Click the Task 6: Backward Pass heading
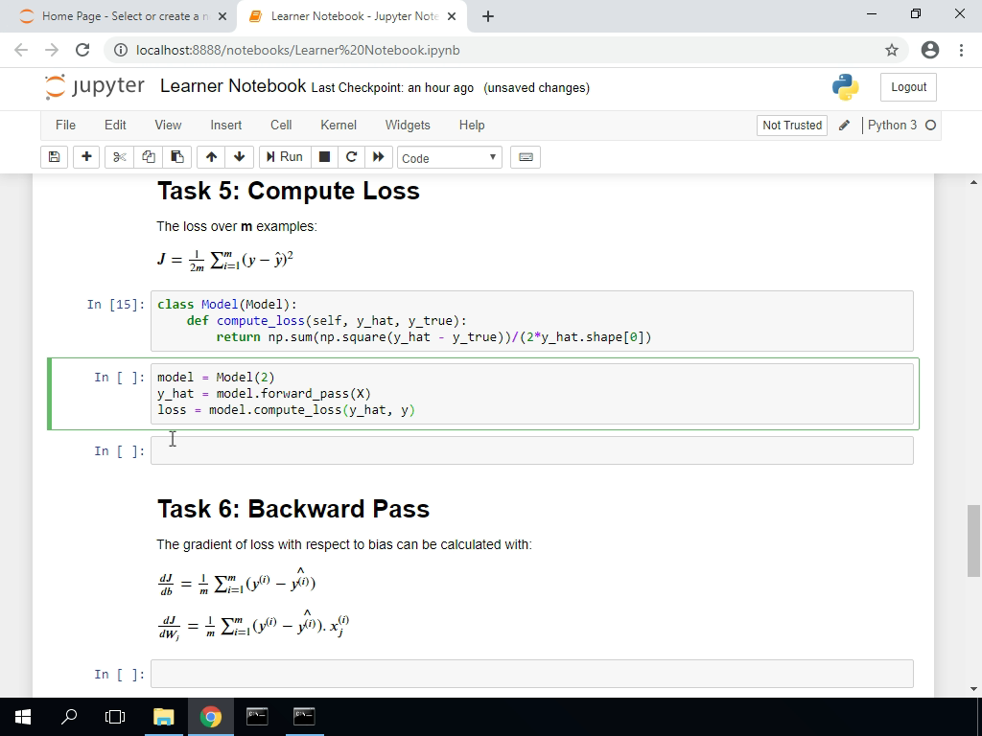This screenshot has width=982, height=736. (293, 509)
